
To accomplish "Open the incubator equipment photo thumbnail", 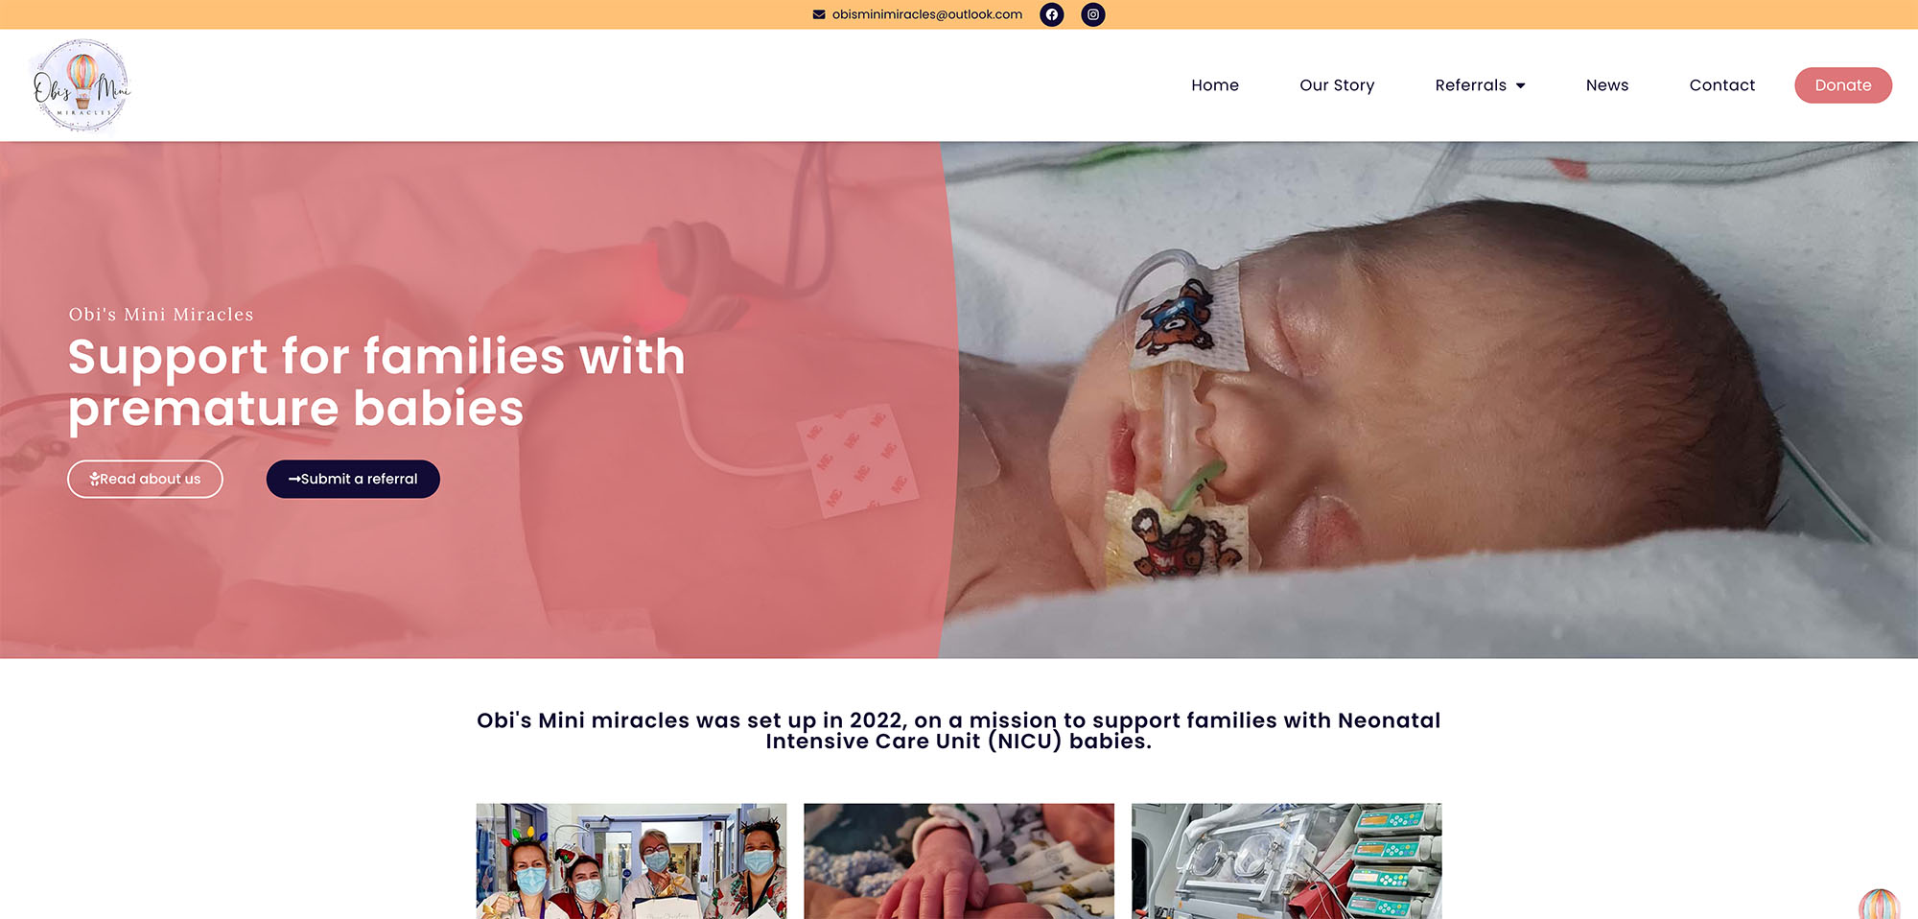I will 1286,860.
